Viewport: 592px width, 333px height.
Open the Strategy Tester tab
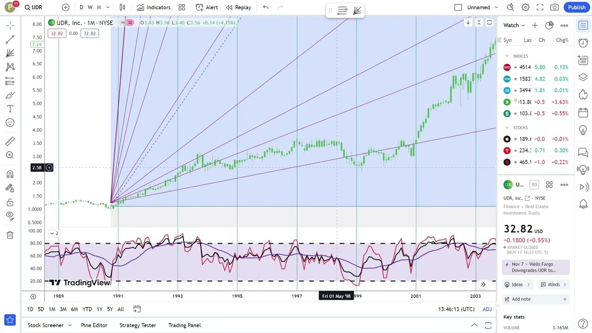[137, 326]
